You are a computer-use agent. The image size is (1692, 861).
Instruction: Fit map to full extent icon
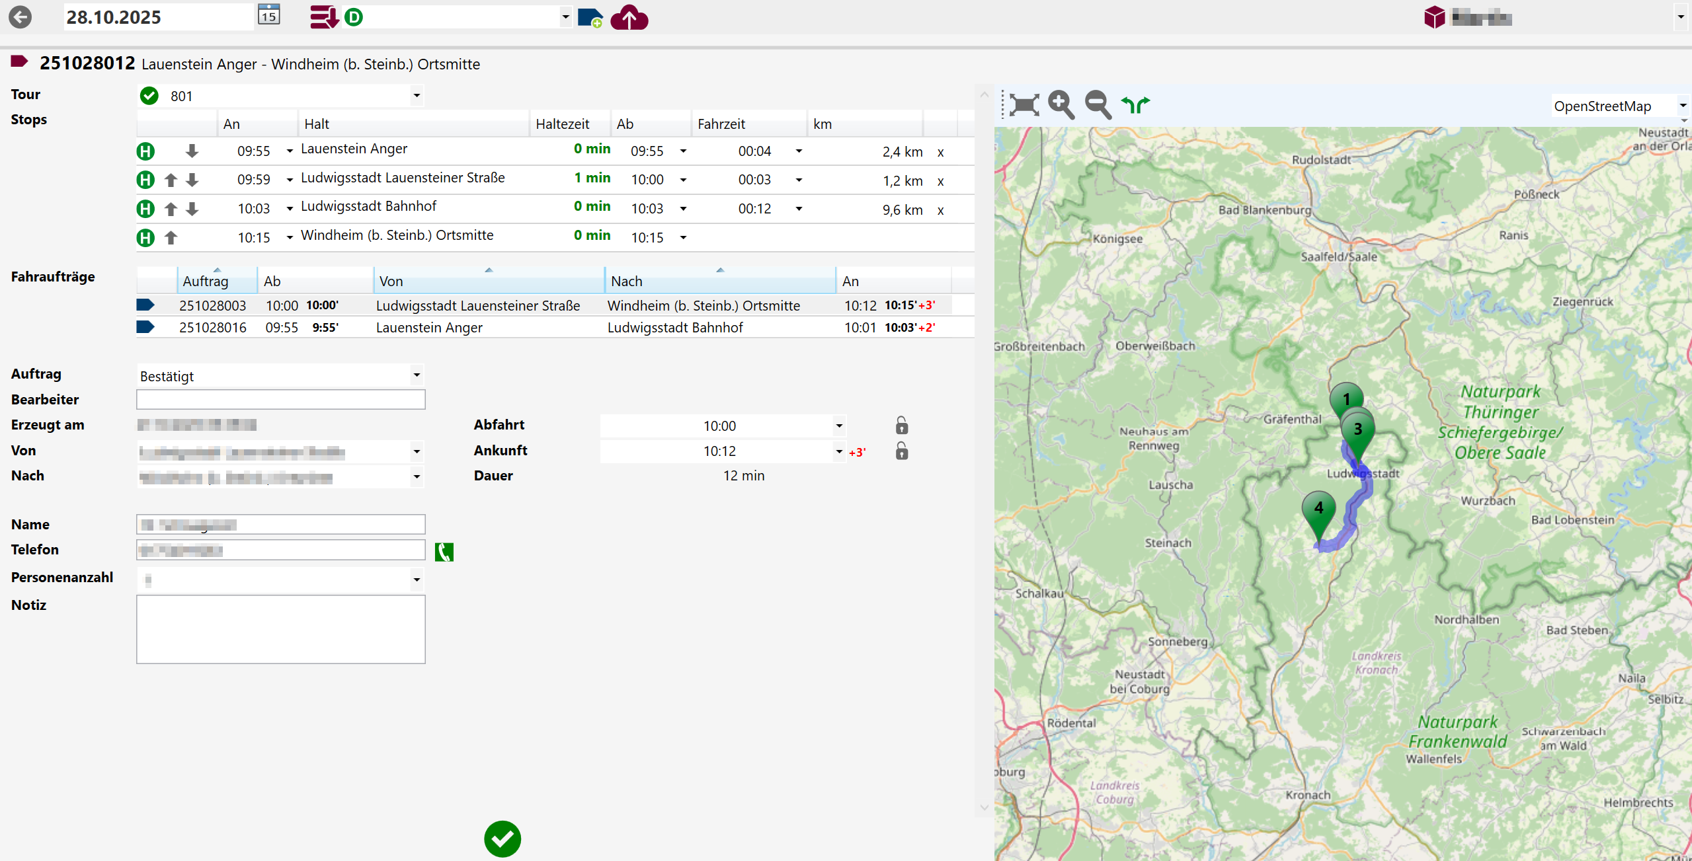[x=1024, y=104]
